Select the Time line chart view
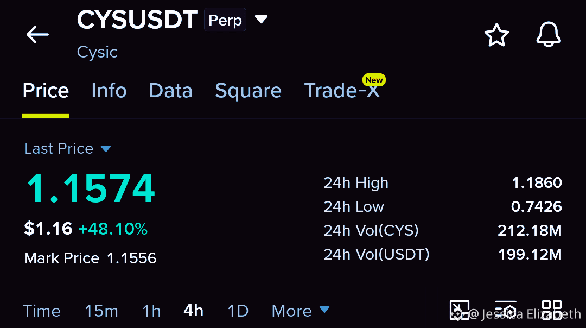This screenshot has height=328, width=586. 41,311
